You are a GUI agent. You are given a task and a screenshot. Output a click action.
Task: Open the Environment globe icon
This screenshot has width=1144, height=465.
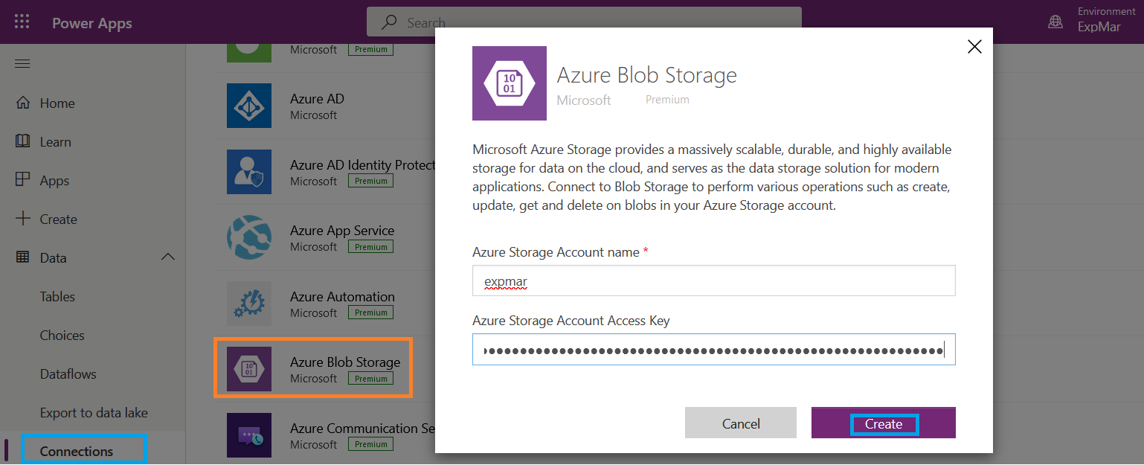[1055, 22]
